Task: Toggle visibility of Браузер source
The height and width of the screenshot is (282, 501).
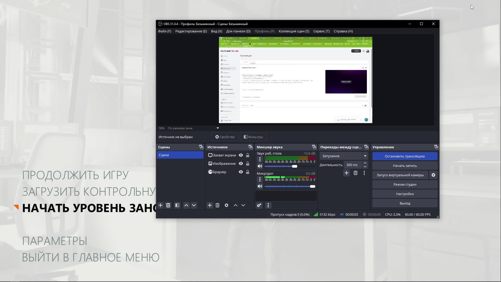Action: coord(241,172)
